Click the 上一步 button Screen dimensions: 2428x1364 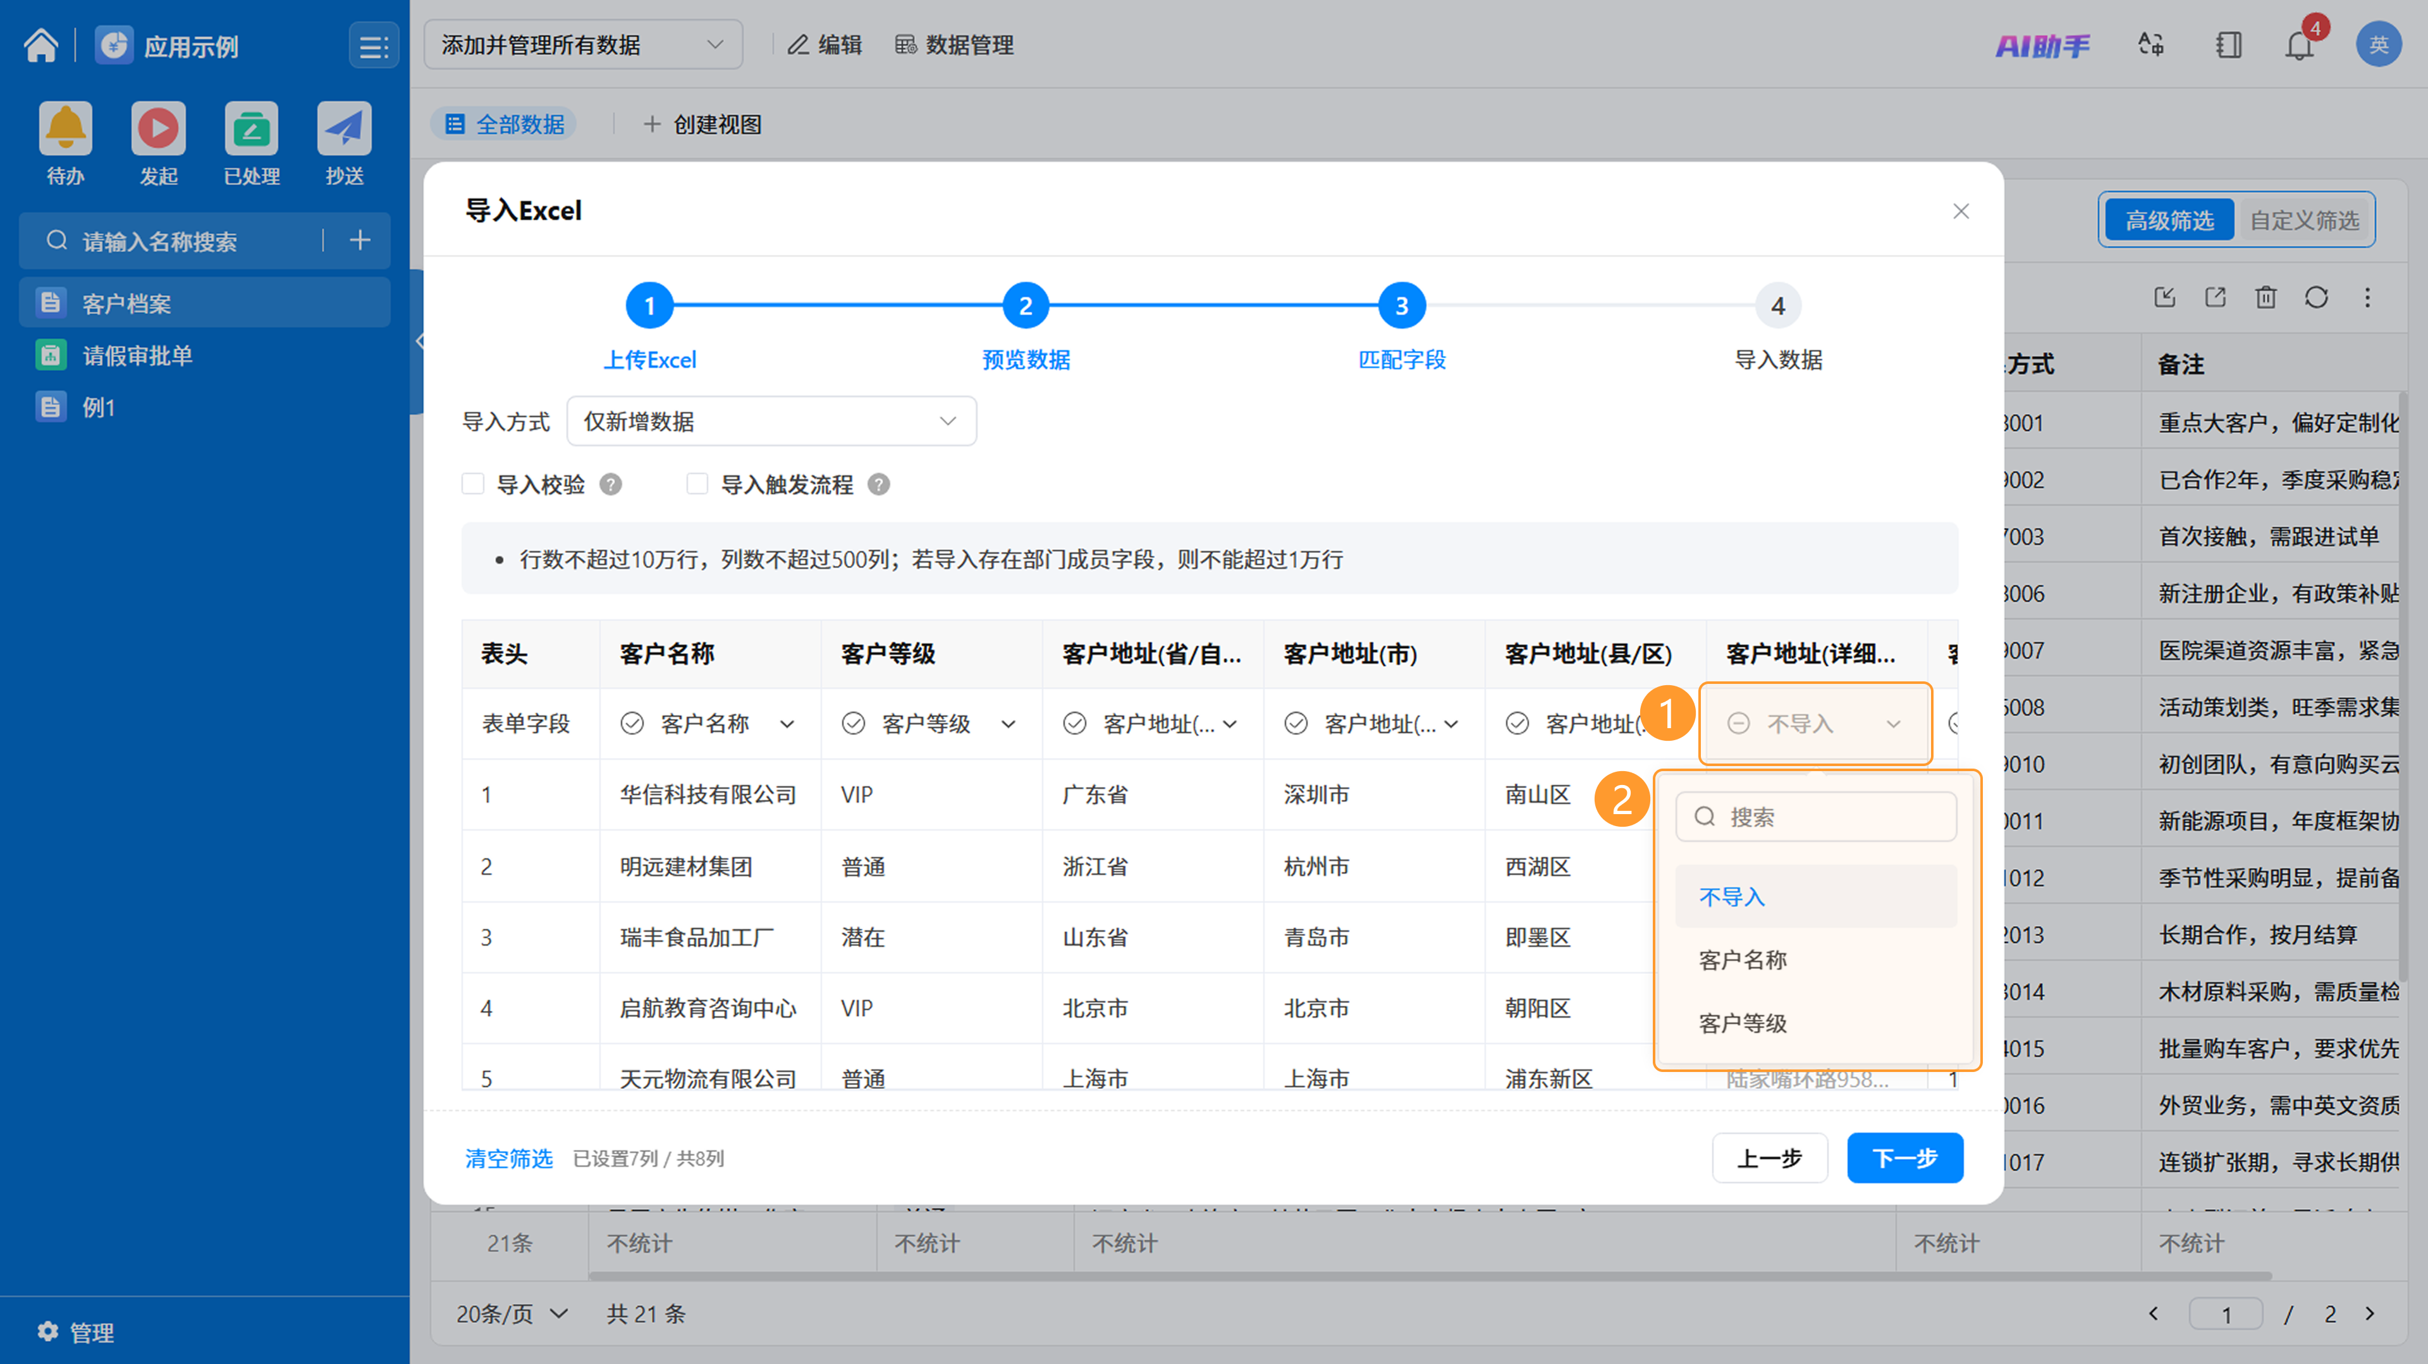[1769, 1158]
